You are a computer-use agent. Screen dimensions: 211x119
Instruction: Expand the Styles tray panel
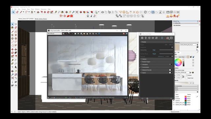(186, 88)
